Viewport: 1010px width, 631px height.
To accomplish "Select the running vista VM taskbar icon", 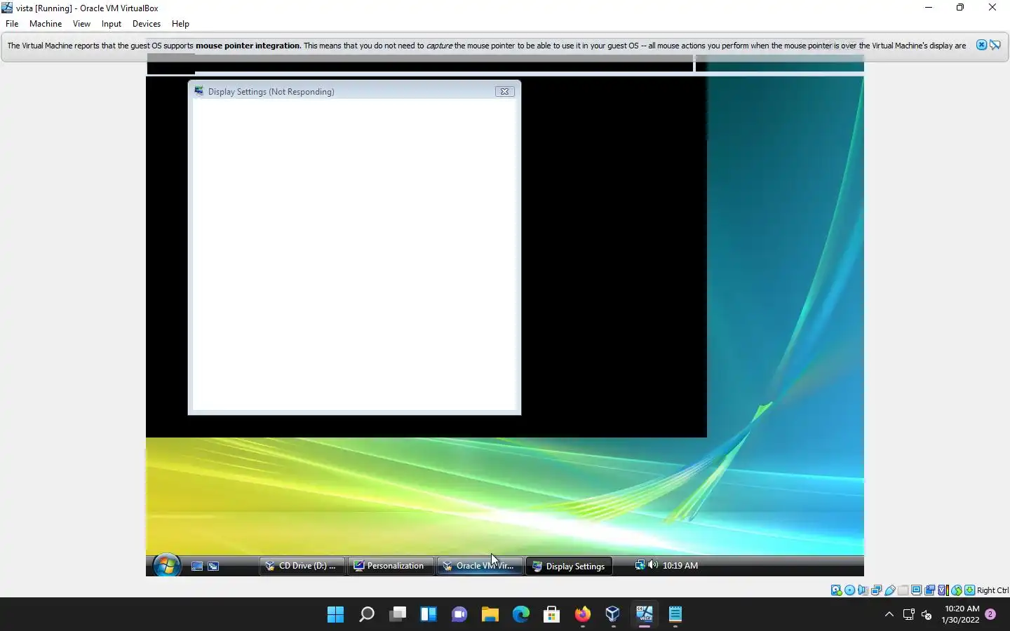I will click(x=645, y=615).
